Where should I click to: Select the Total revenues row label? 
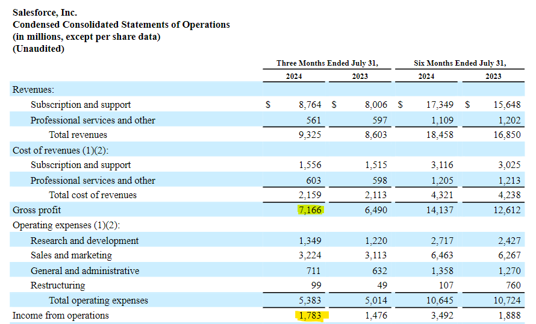coord(78,135)
